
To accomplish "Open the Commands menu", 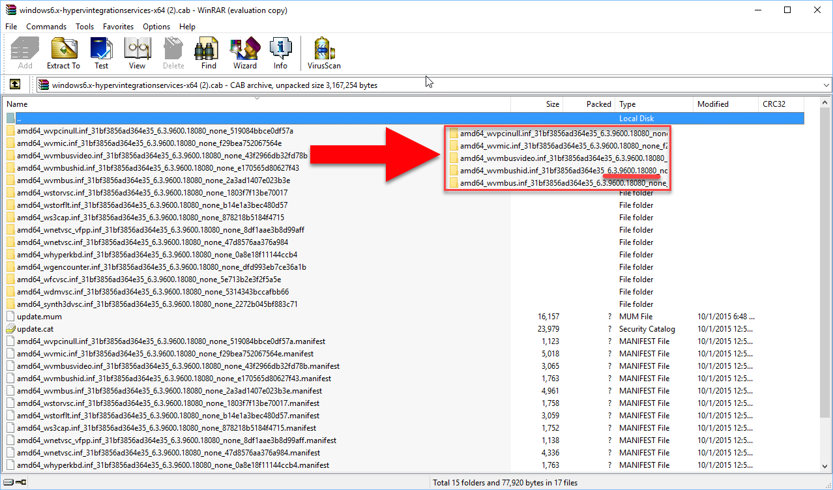I will click(46, 27).
